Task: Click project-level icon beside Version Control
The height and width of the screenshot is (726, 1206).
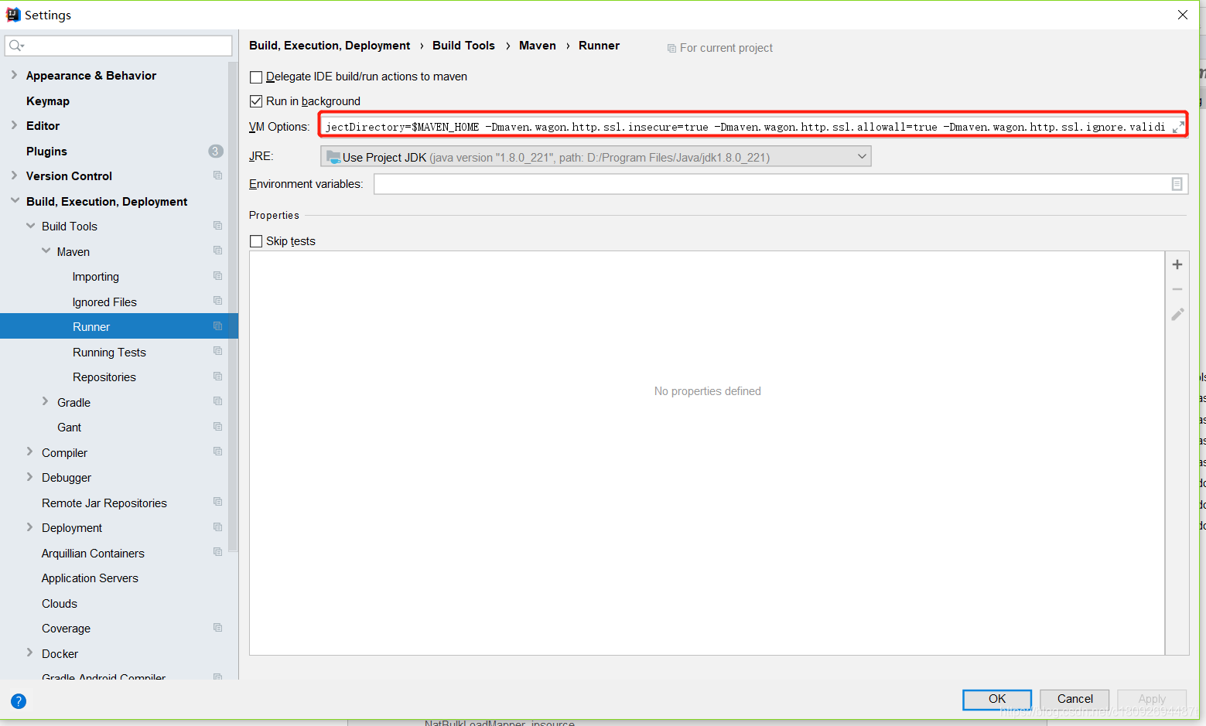Action: click(217, 176)
